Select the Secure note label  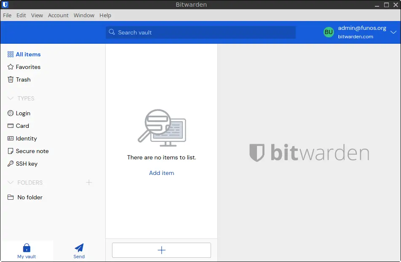(32, 151)
